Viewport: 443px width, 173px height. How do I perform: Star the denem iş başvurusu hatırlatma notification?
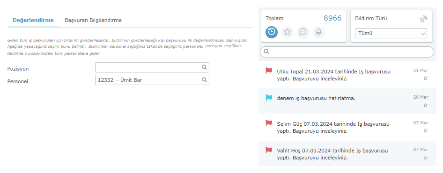point(426,105)
